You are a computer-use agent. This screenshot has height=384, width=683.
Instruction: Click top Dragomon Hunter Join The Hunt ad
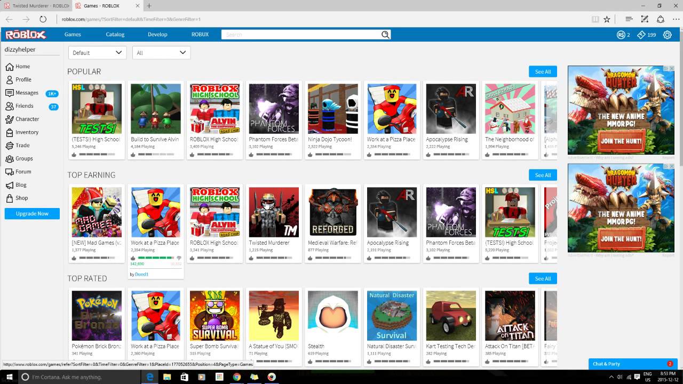coord(621,110)
